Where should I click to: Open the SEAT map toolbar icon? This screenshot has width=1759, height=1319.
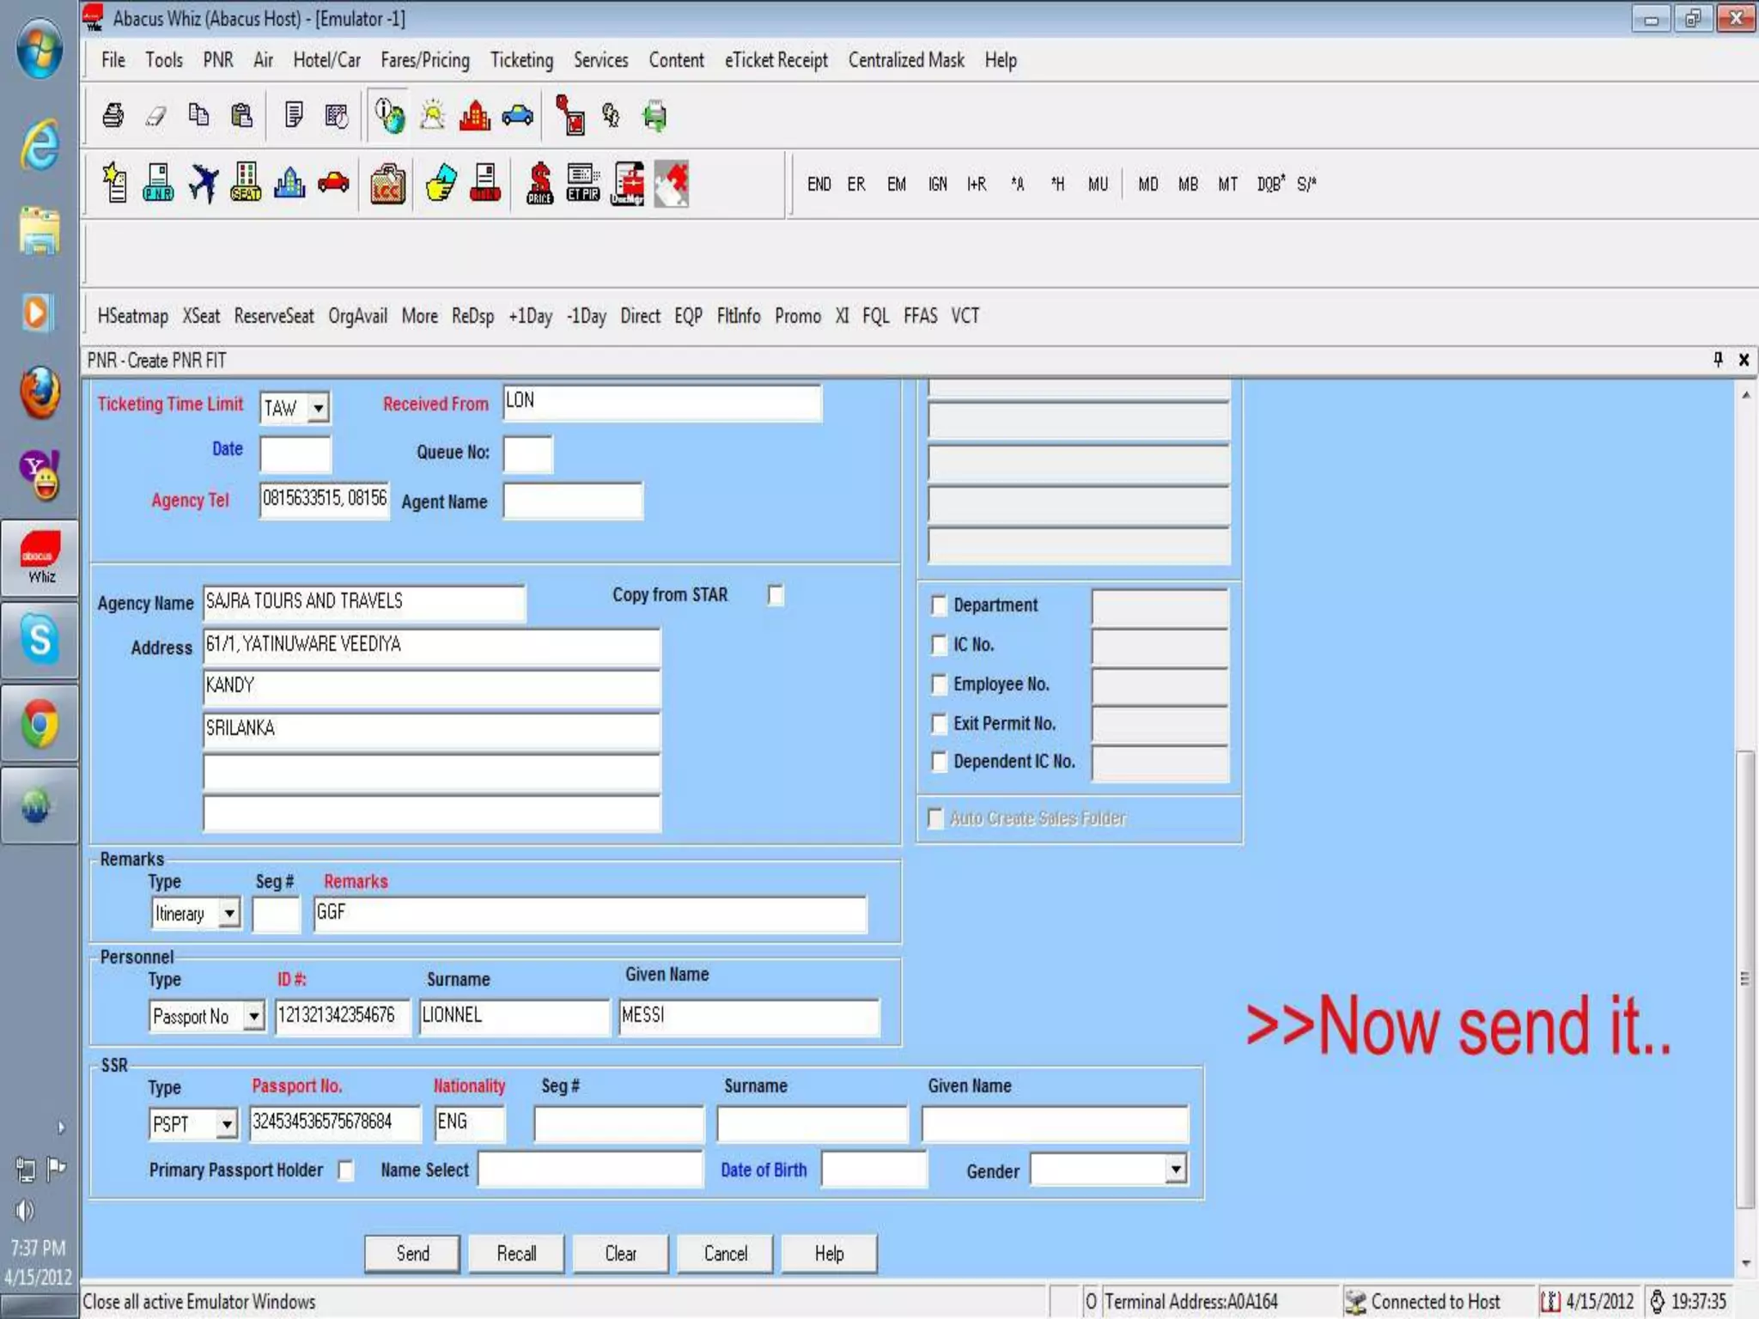point(246,183)
